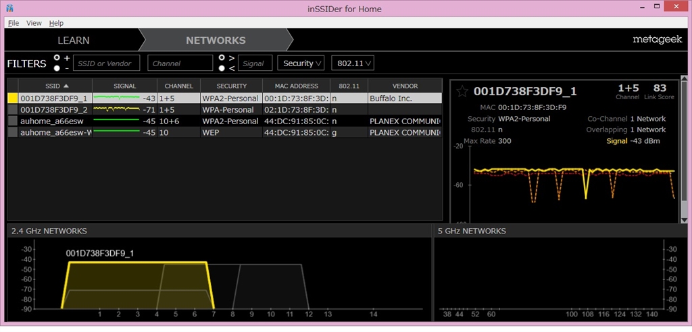
Task: Sort by the VENDOR column header
Action: tap(405, 86)
